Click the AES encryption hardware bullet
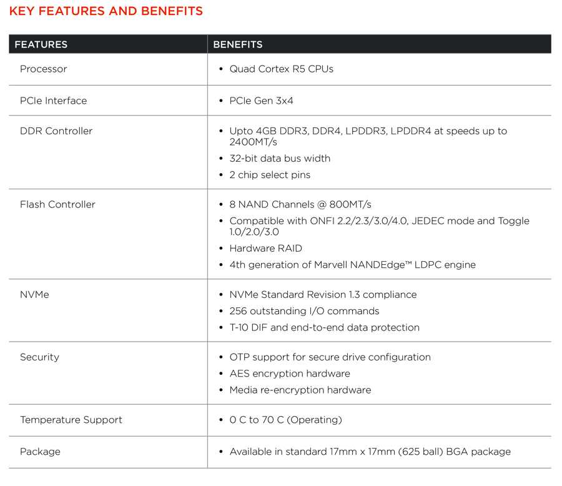This screenshot has width=562, height=486. 290,374
